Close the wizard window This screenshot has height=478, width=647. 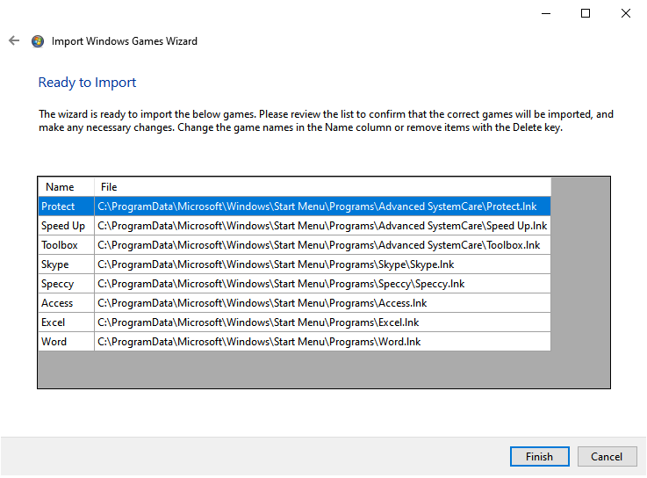[x=626, y=13]
